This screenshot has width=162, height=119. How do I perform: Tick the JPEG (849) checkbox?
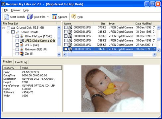click(17, 45)
